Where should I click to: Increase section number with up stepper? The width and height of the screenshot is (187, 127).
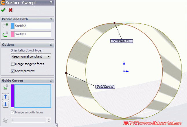pyautogui.click(x=49, y=119)
